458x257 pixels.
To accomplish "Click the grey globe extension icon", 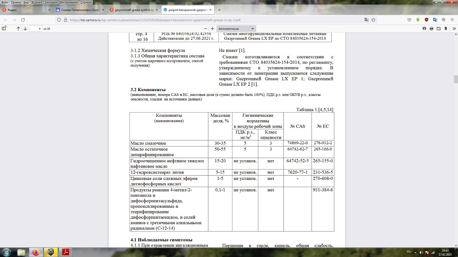I will point(443,20).
